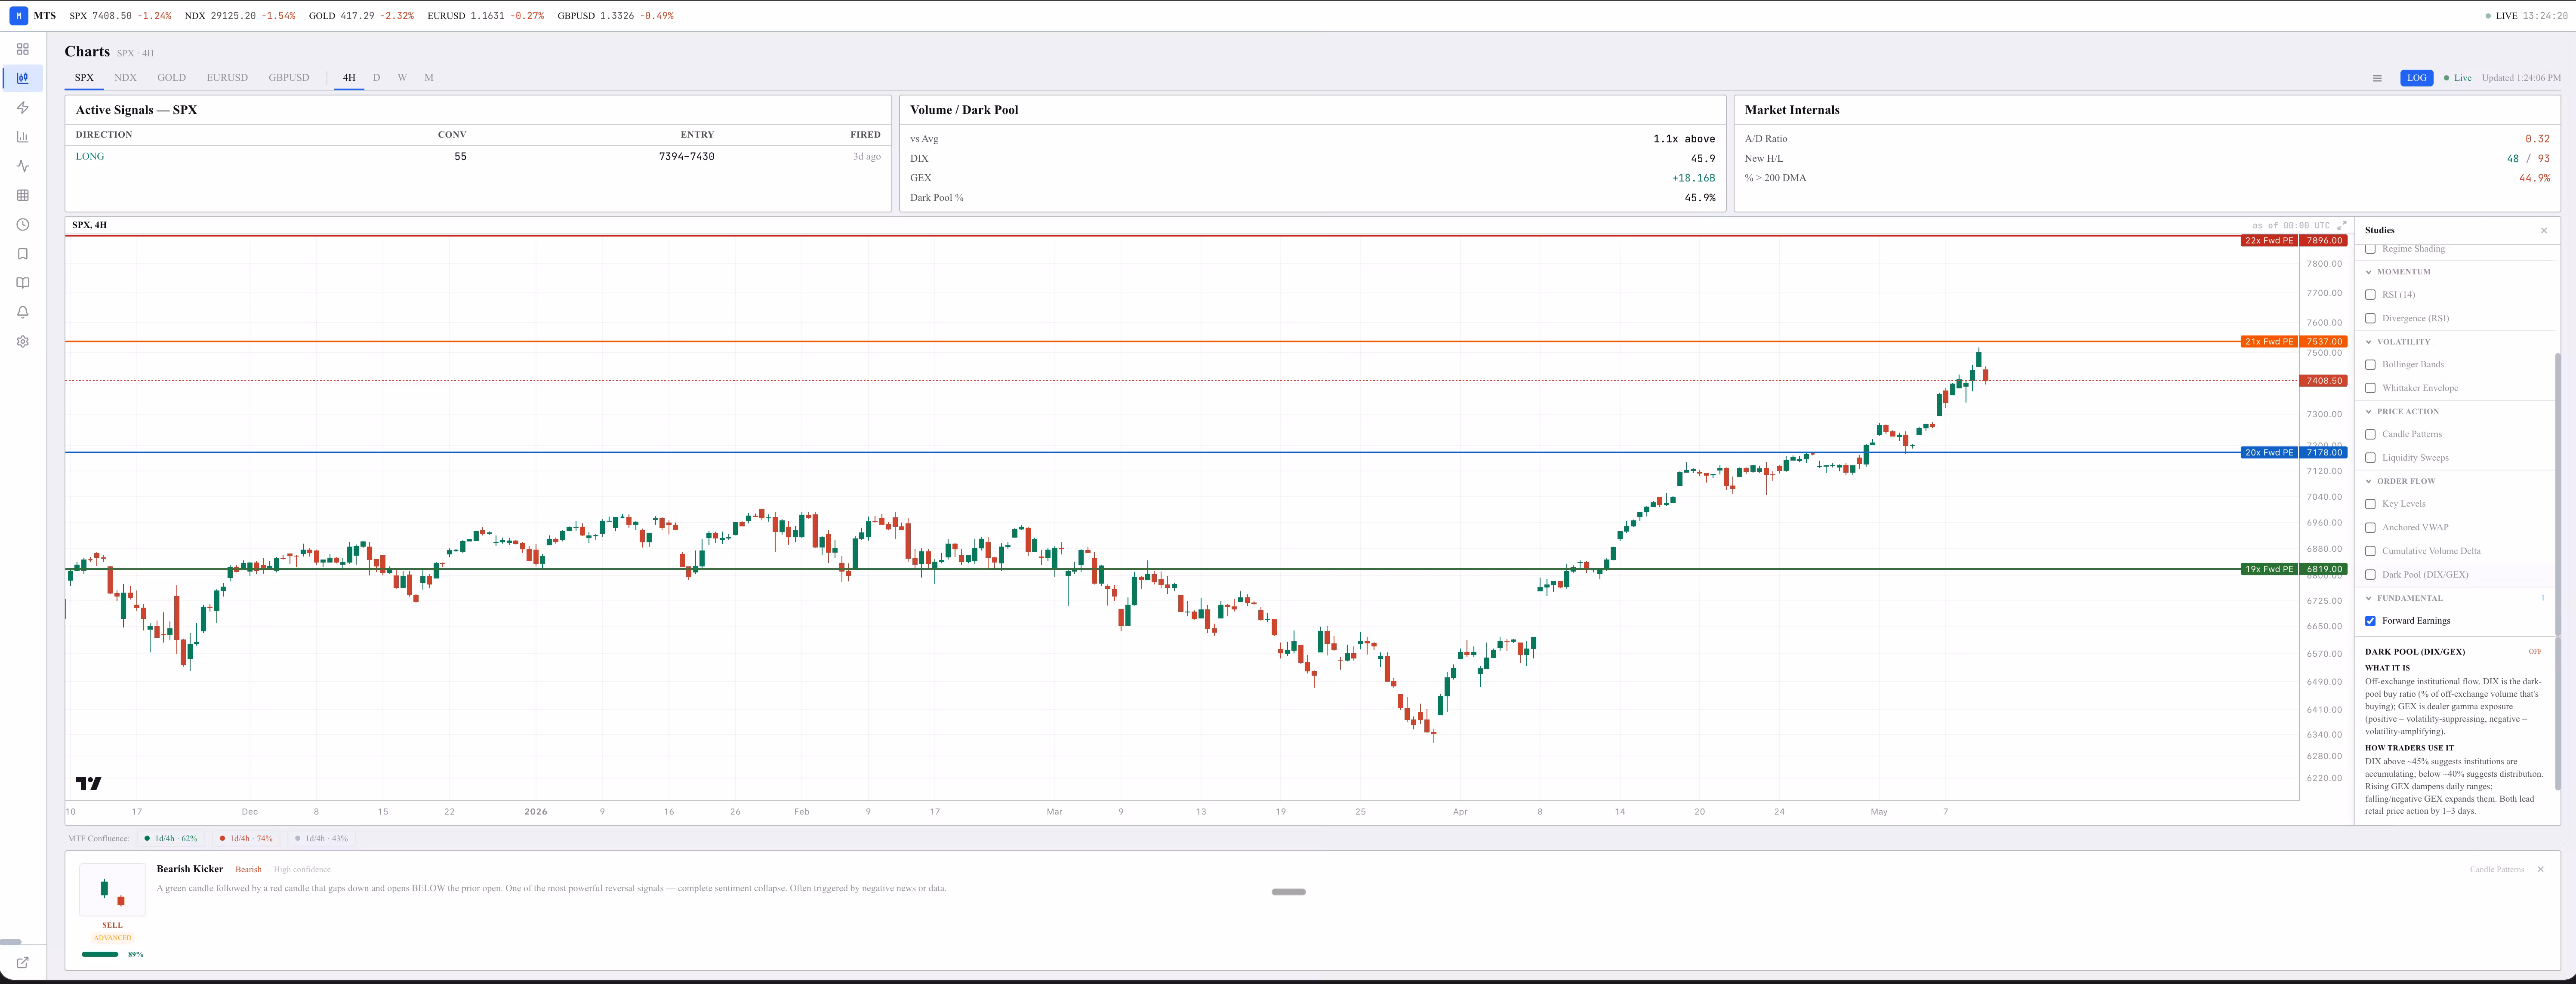Click the LONG signal direction row

coord(478,157)
